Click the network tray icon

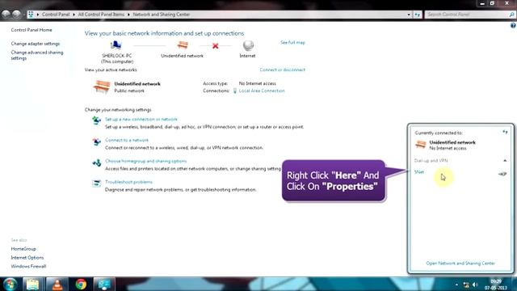[466, 285]
